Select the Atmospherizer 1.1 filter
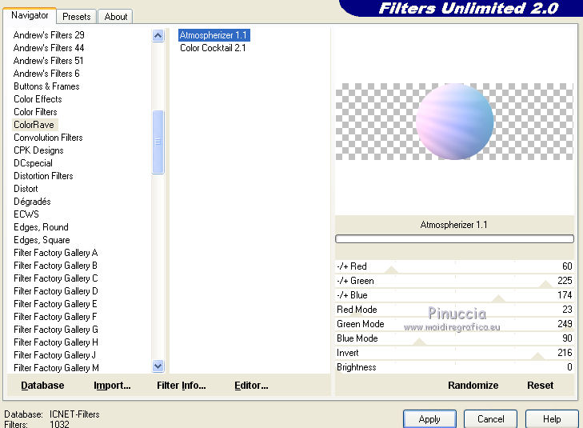Image resolution: width=583 pixels, height=428 pixels. (214, 35)
